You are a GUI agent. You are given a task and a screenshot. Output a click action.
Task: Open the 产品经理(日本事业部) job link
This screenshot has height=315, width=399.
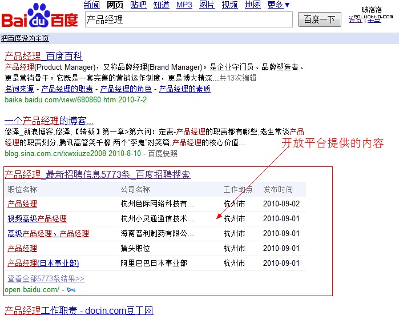tap(43, 263)
